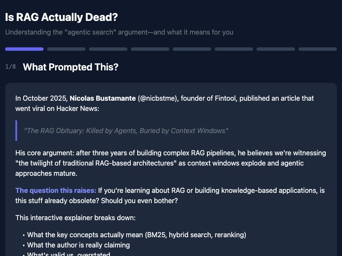Jump to the seventh progress segment
The height and width of the screenshot is (256, 342).
[x=275, y=49]
